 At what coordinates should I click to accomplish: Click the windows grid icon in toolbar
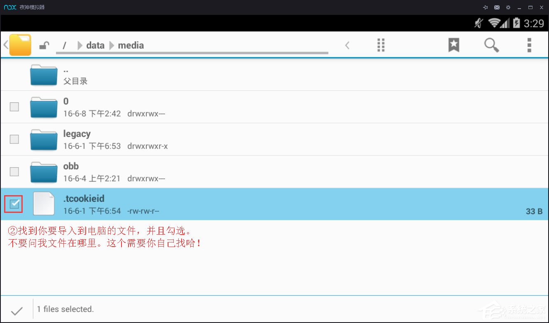[x=381, y=45]
